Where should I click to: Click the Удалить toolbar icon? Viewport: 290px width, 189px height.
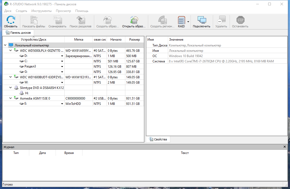pos(221,20)
